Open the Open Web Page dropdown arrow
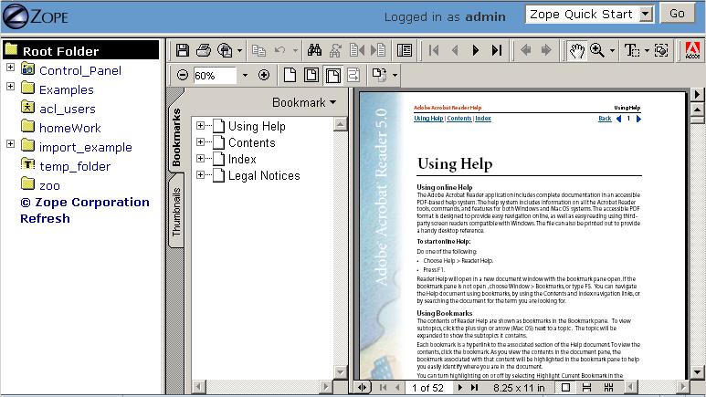This screenshot has height=397, width=706. [x=239, y=50]
